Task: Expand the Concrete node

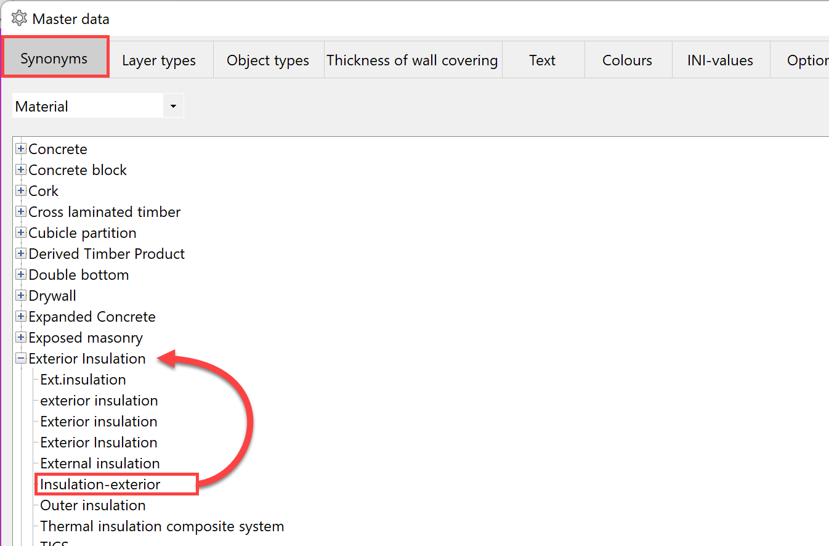Action: [x=22, y=149]
